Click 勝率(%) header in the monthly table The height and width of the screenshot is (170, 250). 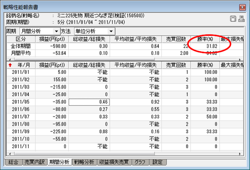(x=205, y=65)
